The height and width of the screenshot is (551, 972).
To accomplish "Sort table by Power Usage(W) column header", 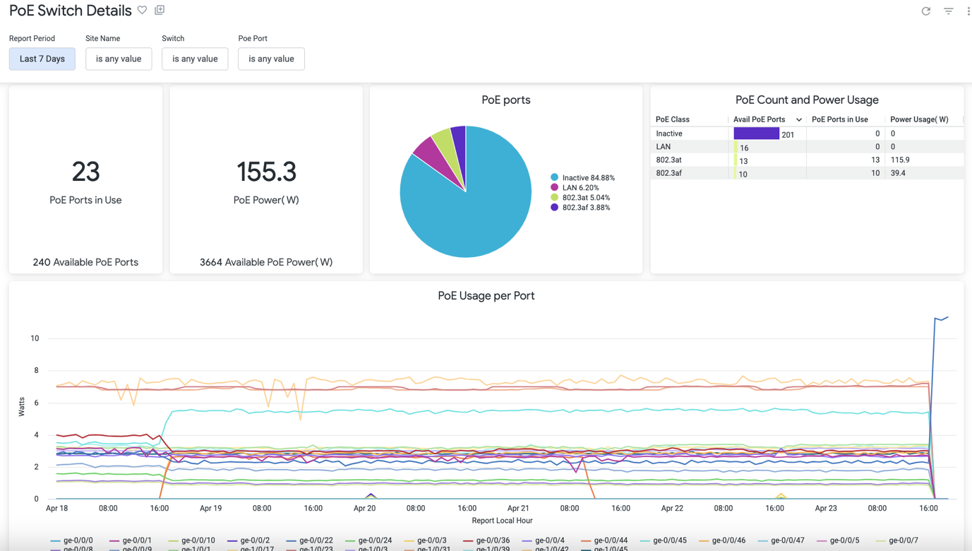I will coord(919,120).
